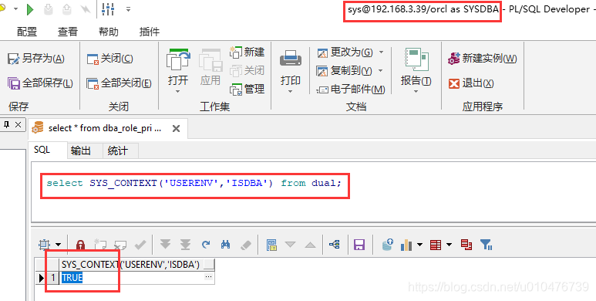The image size is (596, 301).
Task: Click the ellipsis button in TRUE cell
Action: pos(208,278)
